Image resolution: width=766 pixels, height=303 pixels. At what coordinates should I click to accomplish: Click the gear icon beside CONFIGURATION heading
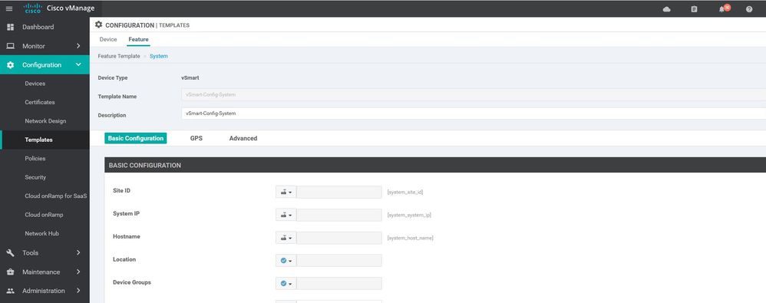(x=99, y=25)
